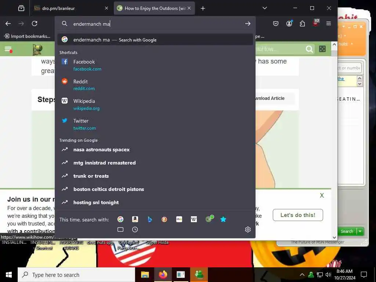Select trending boston celtics detroit pistons
Viewport: 376px width, 282px height.
(155, 189)
